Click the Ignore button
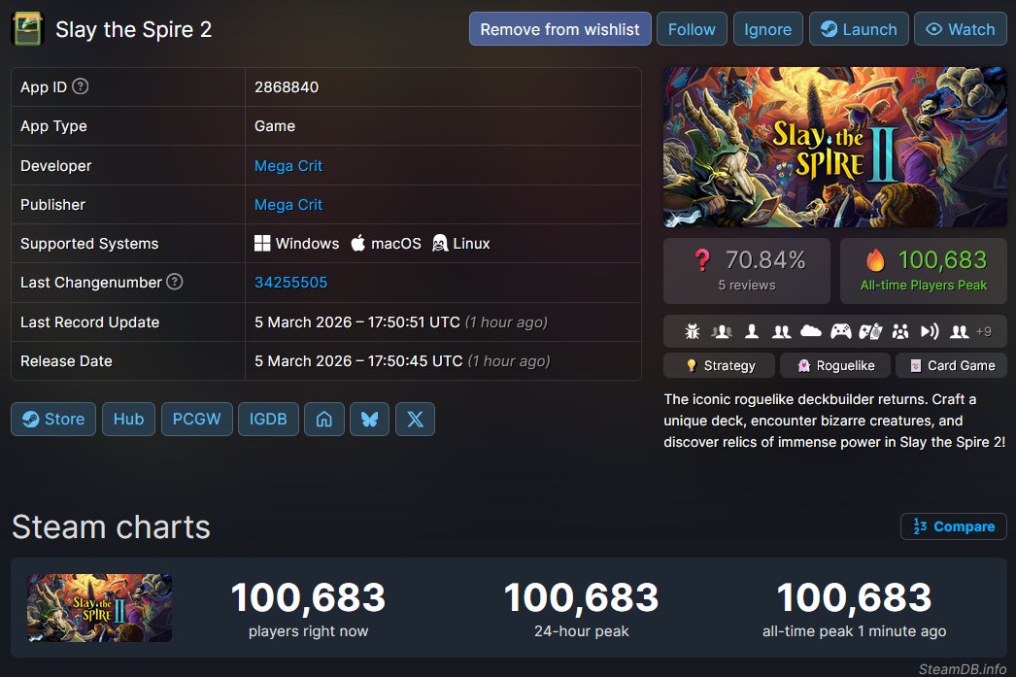Image resolution: width=1016 pixels, height=677 pixels. (768, 29)
